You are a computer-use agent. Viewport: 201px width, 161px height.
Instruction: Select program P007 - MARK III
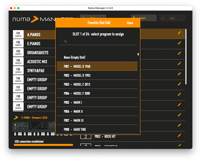(97, 120)
